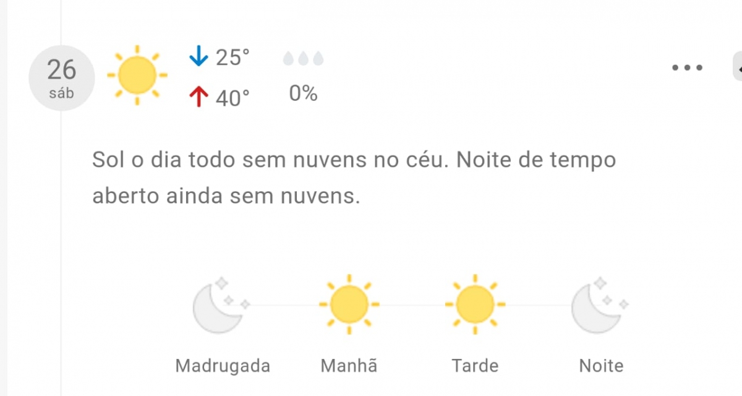Click the Manhã sun icon
Viewport: 742px width, 396px height.
click(349, 304)
